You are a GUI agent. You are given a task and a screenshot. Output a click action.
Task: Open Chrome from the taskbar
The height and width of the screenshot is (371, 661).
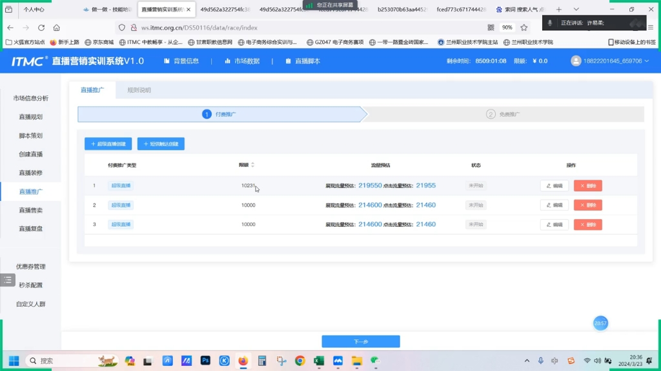coord(300,361)
